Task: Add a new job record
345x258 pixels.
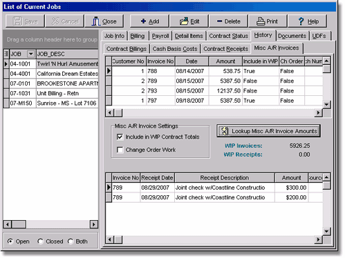Action: (x=149, y=21)
